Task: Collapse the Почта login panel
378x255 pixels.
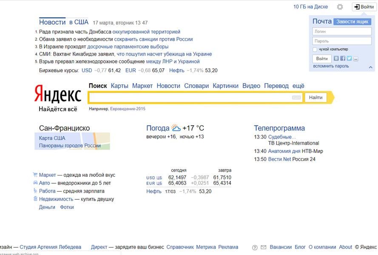Action: tap(370, 67)
